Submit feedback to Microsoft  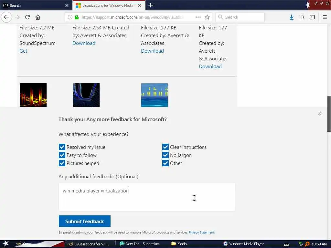point(84,221)
